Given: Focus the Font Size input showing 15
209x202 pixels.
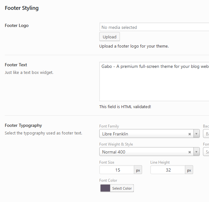Looking at the screenshot, I should click(x=117, y=170).
